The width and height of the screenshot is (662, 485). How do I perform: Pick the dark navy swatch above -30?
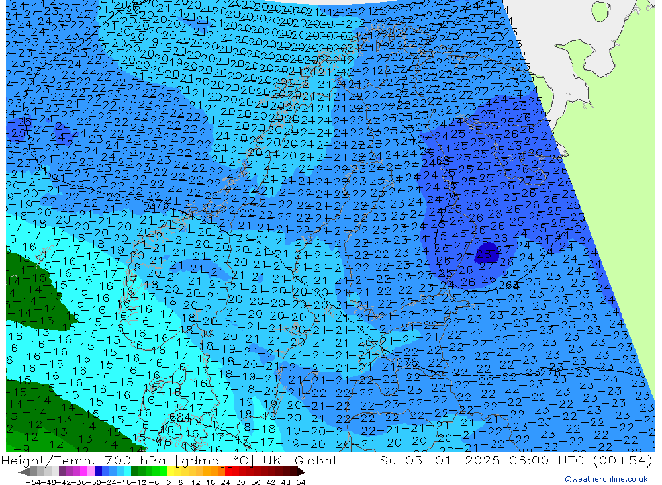point(98,472)
